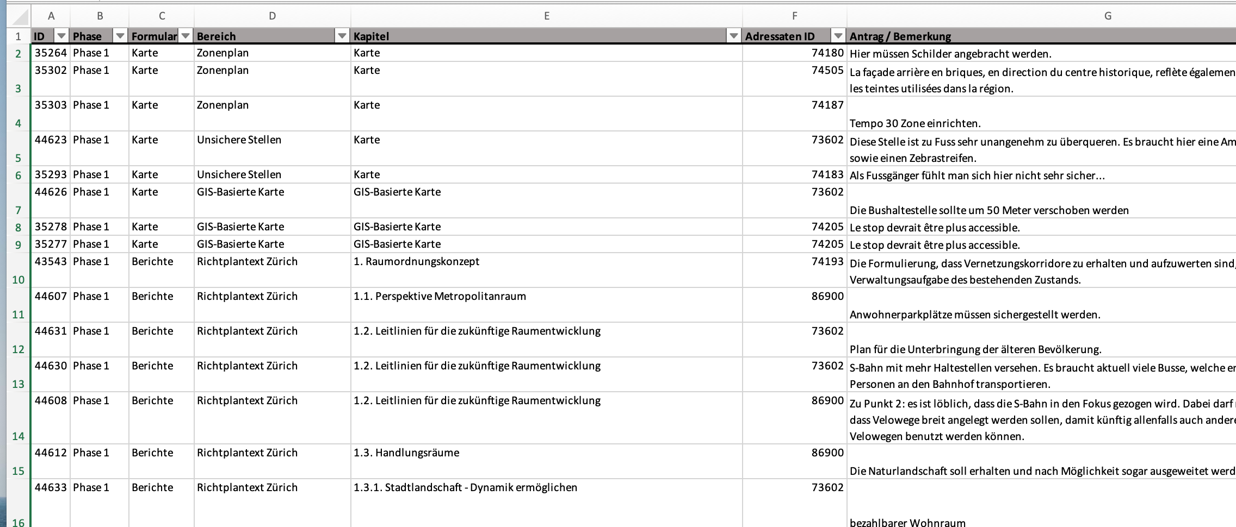The height and width of the screenshot is (527, 1236).
Task: Select row 1 header
Action: point(18,36)
